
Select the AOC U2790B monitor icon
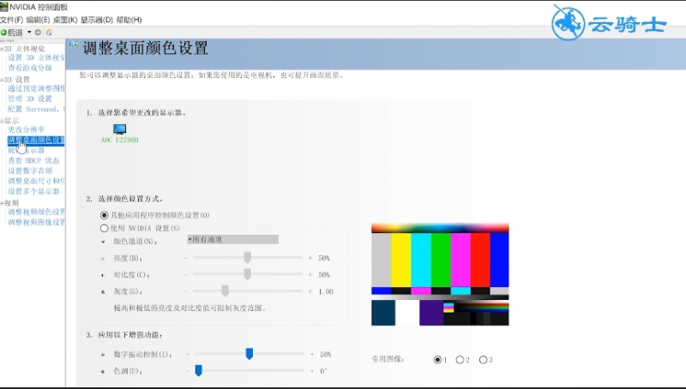[119, 129]
